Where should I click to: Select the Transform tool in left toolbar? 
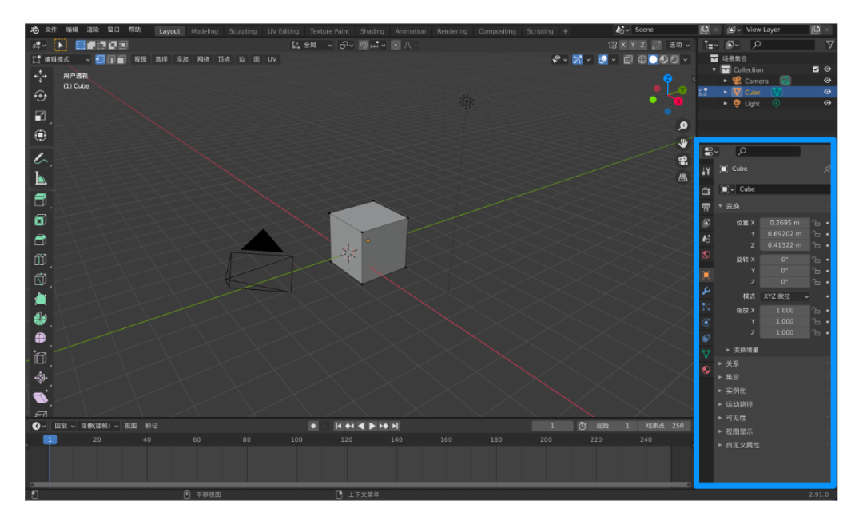[x=40, y=136]
